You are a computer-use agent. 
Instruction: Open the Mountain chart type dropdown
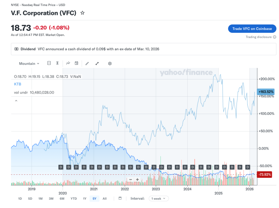[29, 63]
